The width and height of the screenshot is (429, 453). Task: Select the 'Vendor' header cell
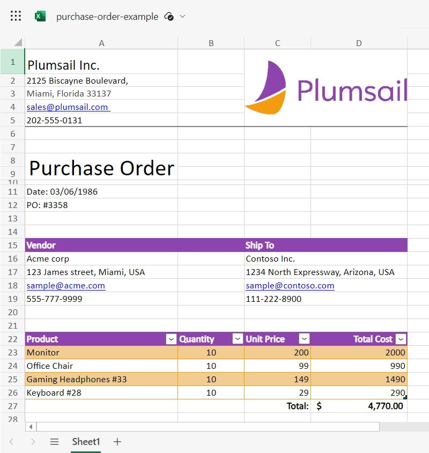(101, 246)
